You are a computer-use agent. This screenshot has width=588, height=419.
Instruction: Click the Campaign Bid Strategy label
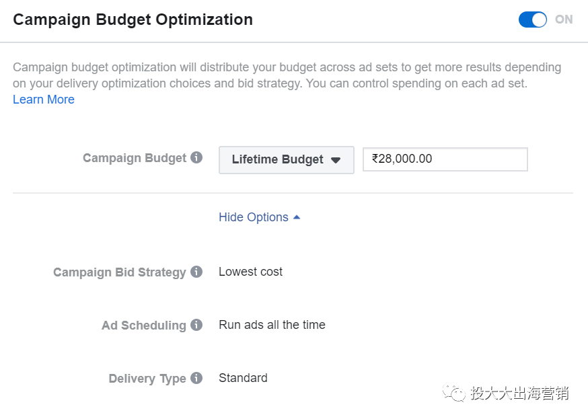[x=120, y=272]
